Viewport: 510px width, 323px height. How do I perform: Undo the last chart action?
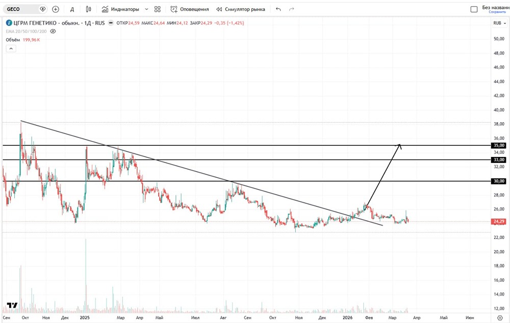coord(278,9)
